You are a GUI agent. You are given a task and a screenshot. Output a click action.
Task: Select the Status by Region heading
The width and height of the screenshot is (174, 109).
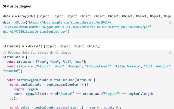[x=17, y=6]
